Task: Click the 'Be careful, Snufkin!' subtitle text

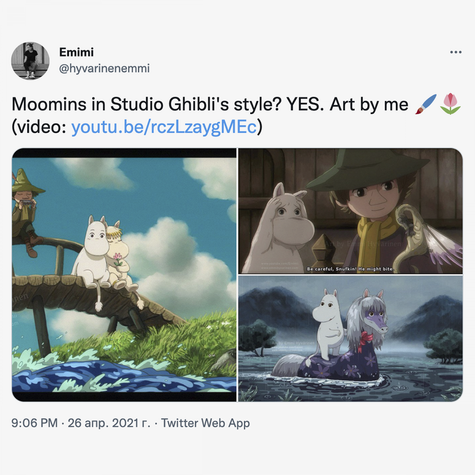Action: coord(351,269)
